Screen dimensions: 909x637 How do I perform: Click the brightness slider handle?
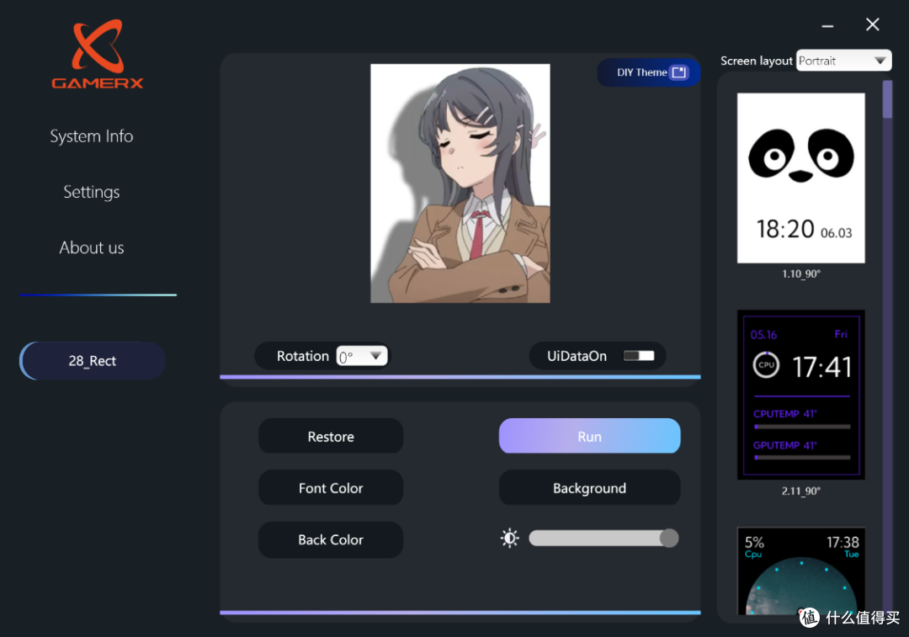[x=669, y=538]
